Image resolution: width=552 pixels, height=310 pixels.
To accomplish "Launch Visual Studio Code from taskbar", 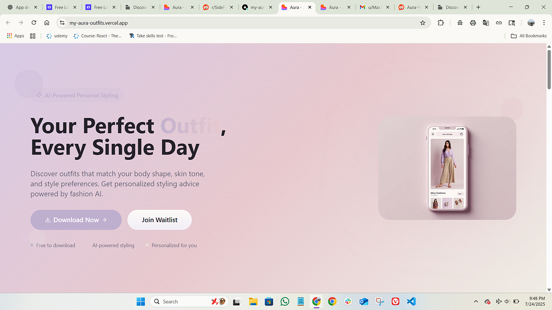I will click(411, 301).
